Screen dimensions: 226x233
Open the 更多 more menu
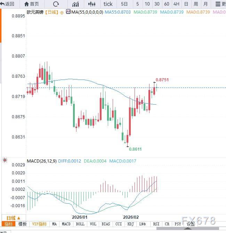pyautogui.click(x=220, y=4)
